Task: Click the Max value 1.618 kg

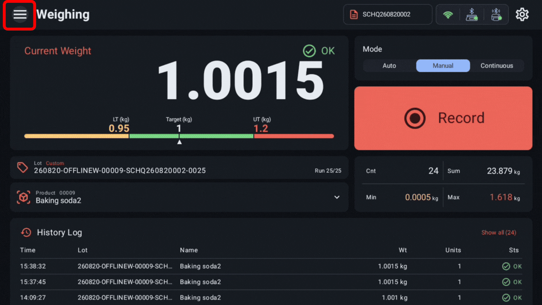Action: point(505,198)
